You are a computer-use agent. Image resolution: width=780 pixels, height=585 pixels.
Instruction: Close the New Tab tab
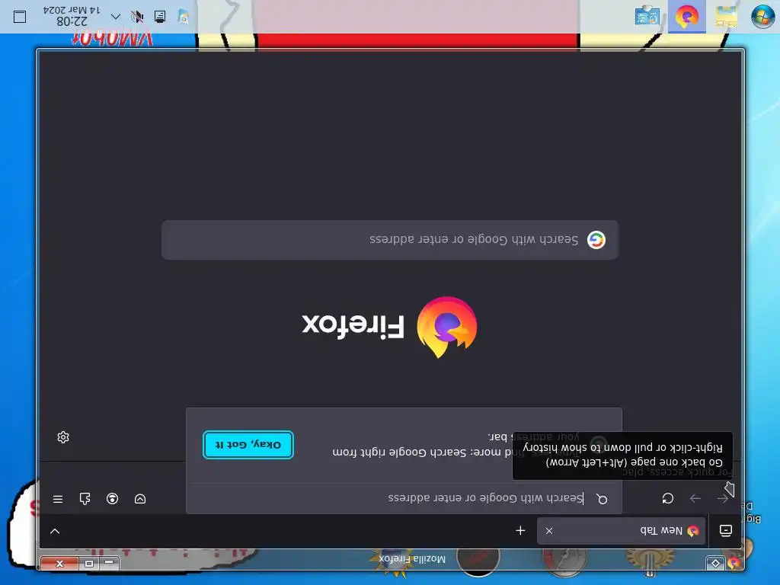coord(549,531)
